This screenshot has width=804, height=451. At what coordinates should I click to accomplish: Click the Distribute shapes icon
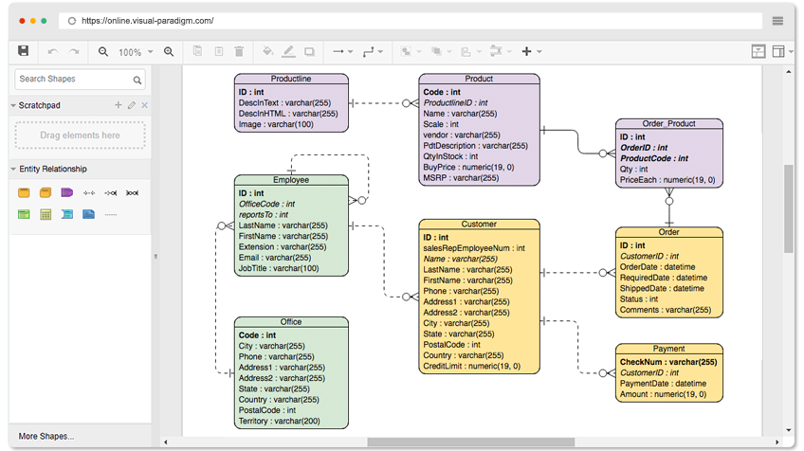495,51
